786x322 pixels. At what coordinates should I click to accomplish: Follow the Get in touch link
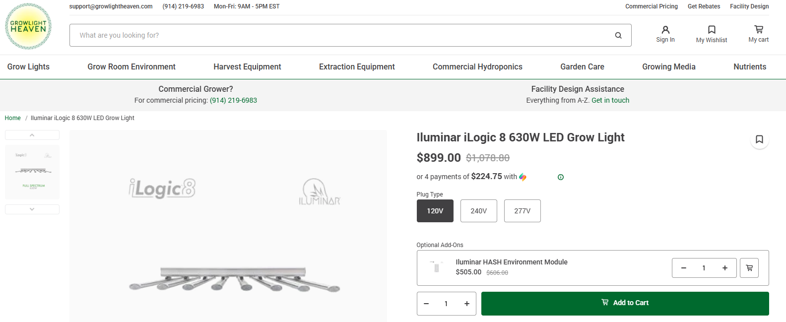click(x=610, y=100)
